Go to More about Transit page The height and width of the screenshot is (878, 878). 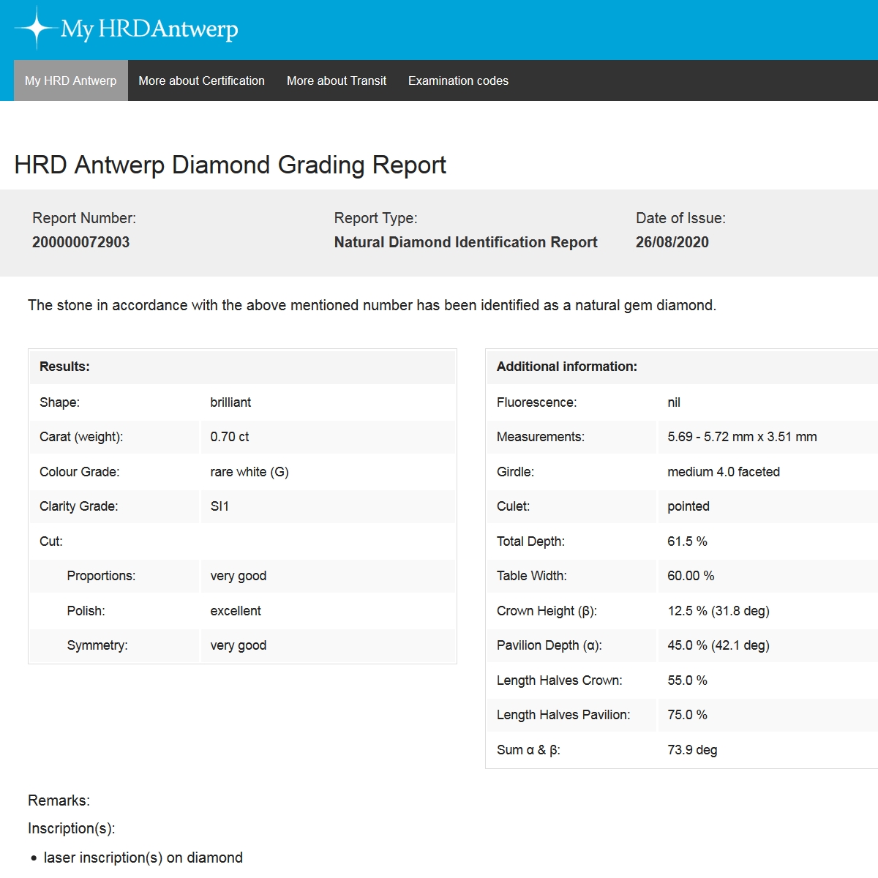pos(337,80)
